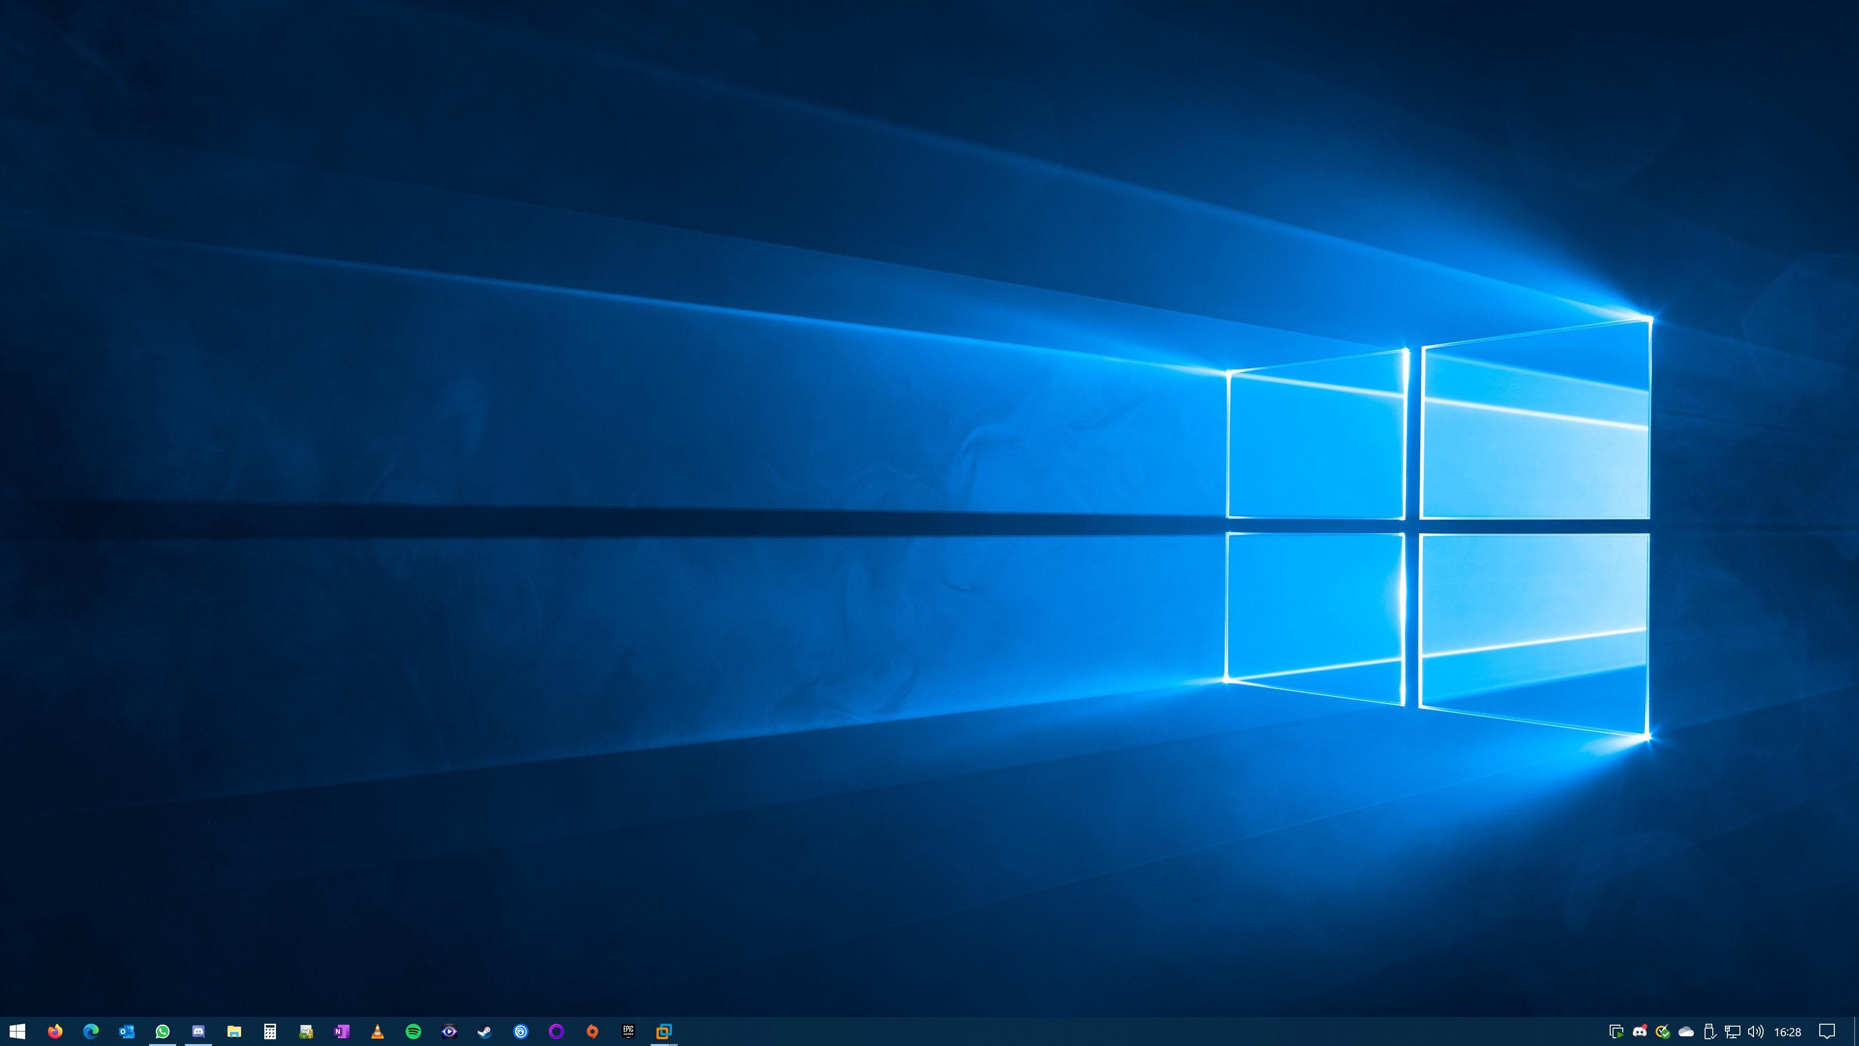Click the Discord tray icon
Screen dimensions: 1859x1046
(x=1640, y=1031)
